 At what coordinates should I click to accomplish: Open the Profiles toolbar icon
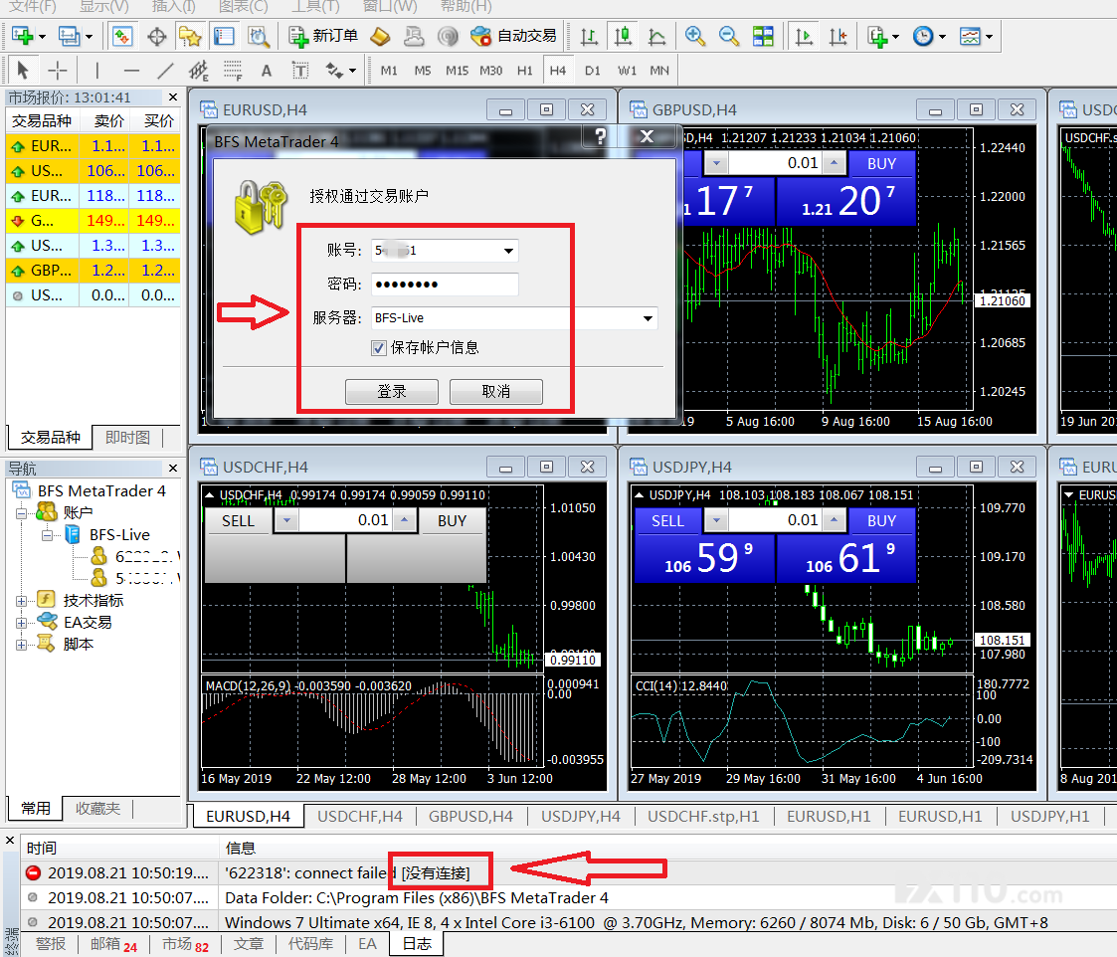(x=69, y=36)
